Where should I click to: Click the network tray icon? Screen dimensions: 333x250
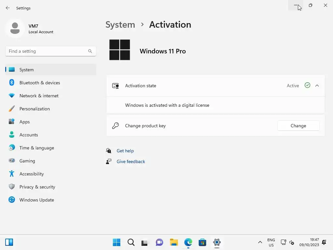283,242
